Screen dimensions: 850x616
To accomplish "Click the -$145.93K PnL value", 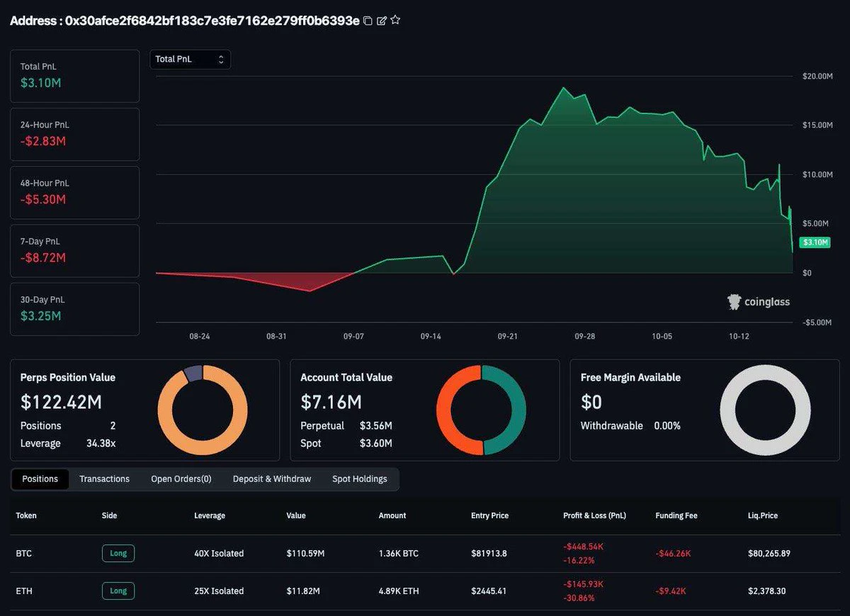I will pos(583,584).
